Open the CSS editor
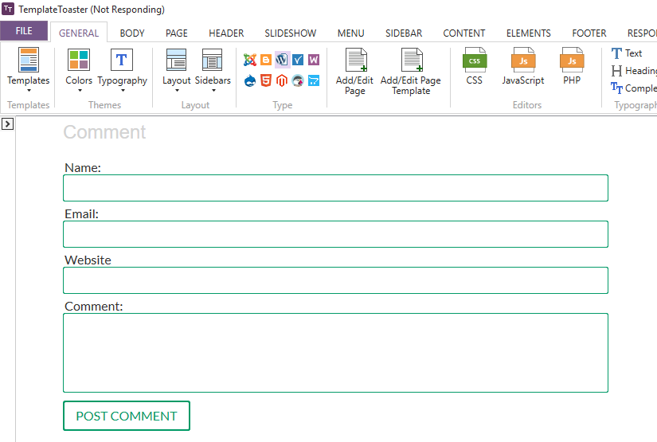Image resolution: width=657 pixels, height=442 pixels. pos(475,67)
